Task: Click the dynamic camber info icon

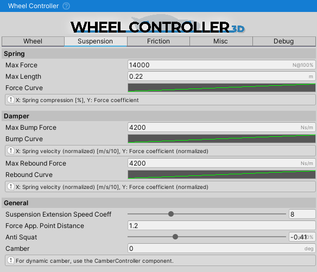Action: coord(11,260)
